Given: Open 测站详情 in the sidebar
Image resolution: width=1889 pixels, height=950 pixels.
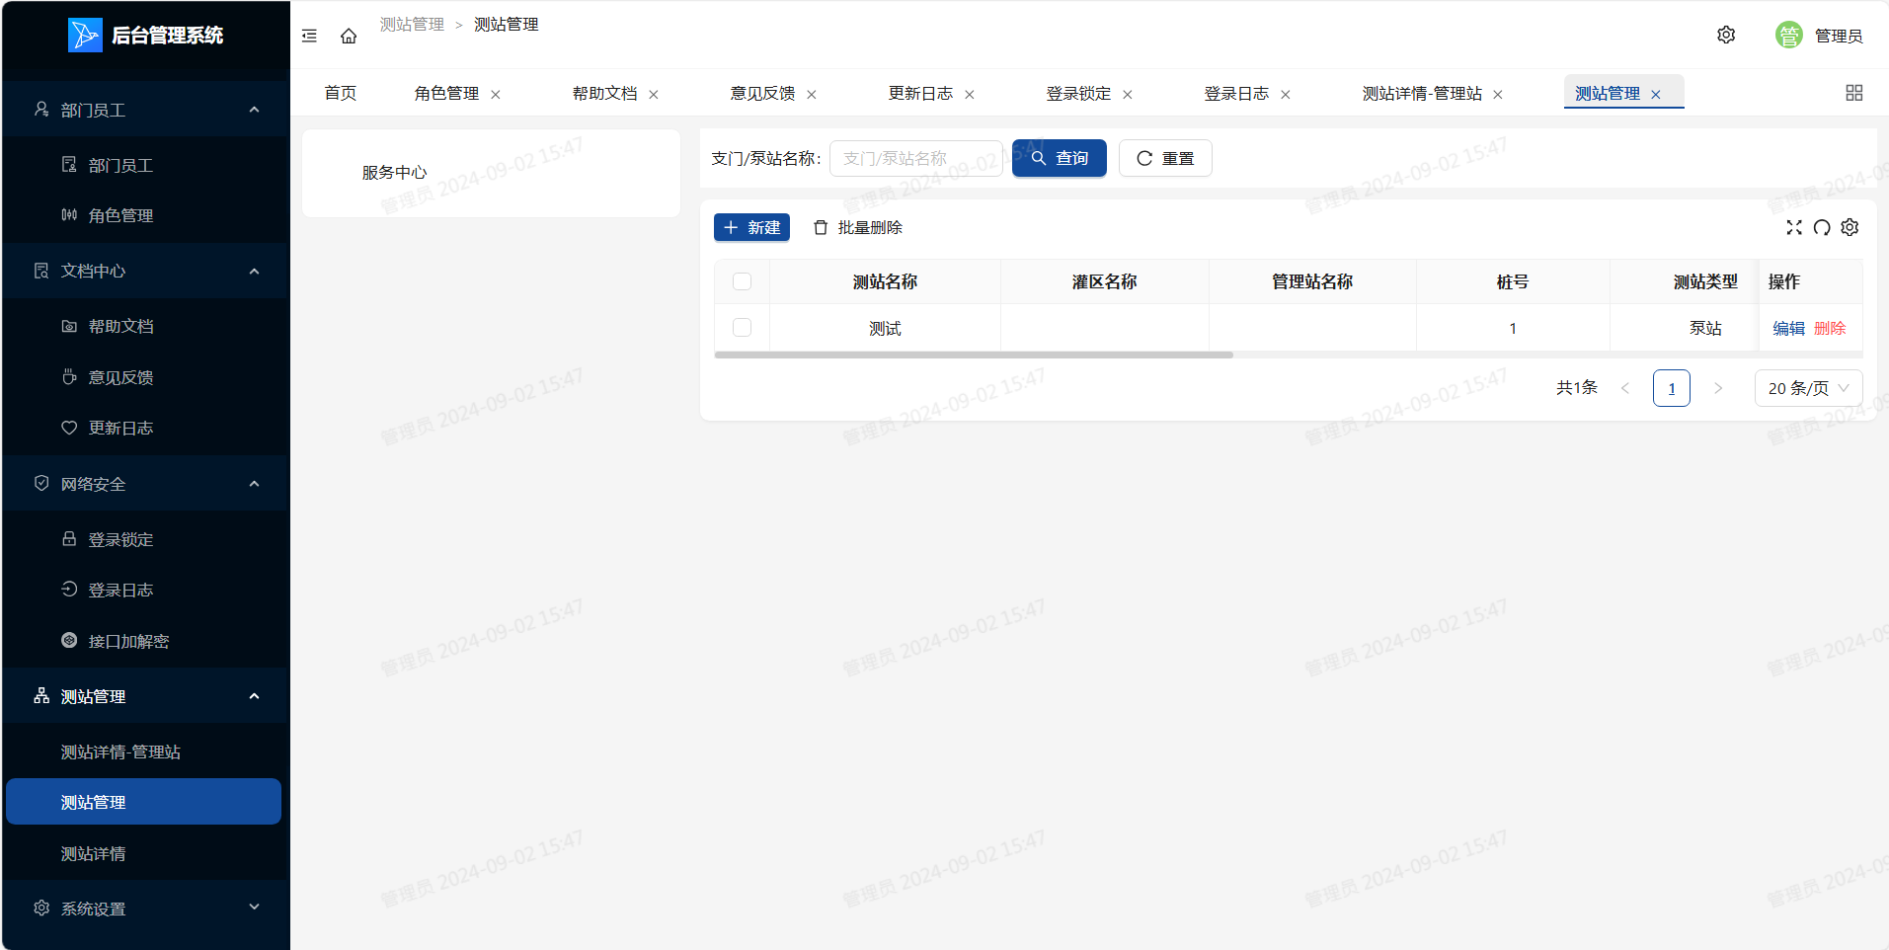Looking at the screenshot, I should 144,853.
